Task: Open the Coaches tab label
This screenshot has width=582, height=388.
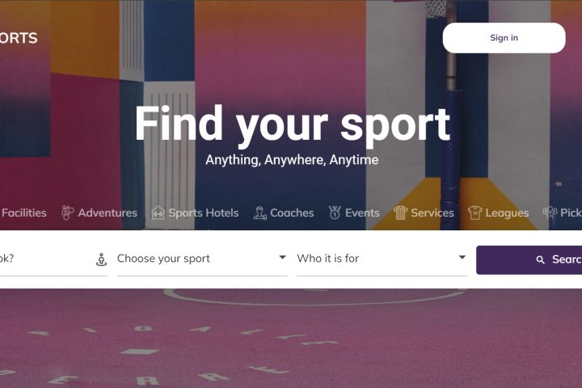Action: tap(292, 213)
